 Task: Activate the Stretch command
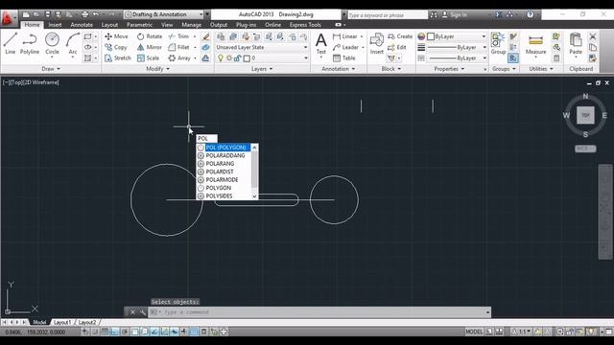pos(118,58)
